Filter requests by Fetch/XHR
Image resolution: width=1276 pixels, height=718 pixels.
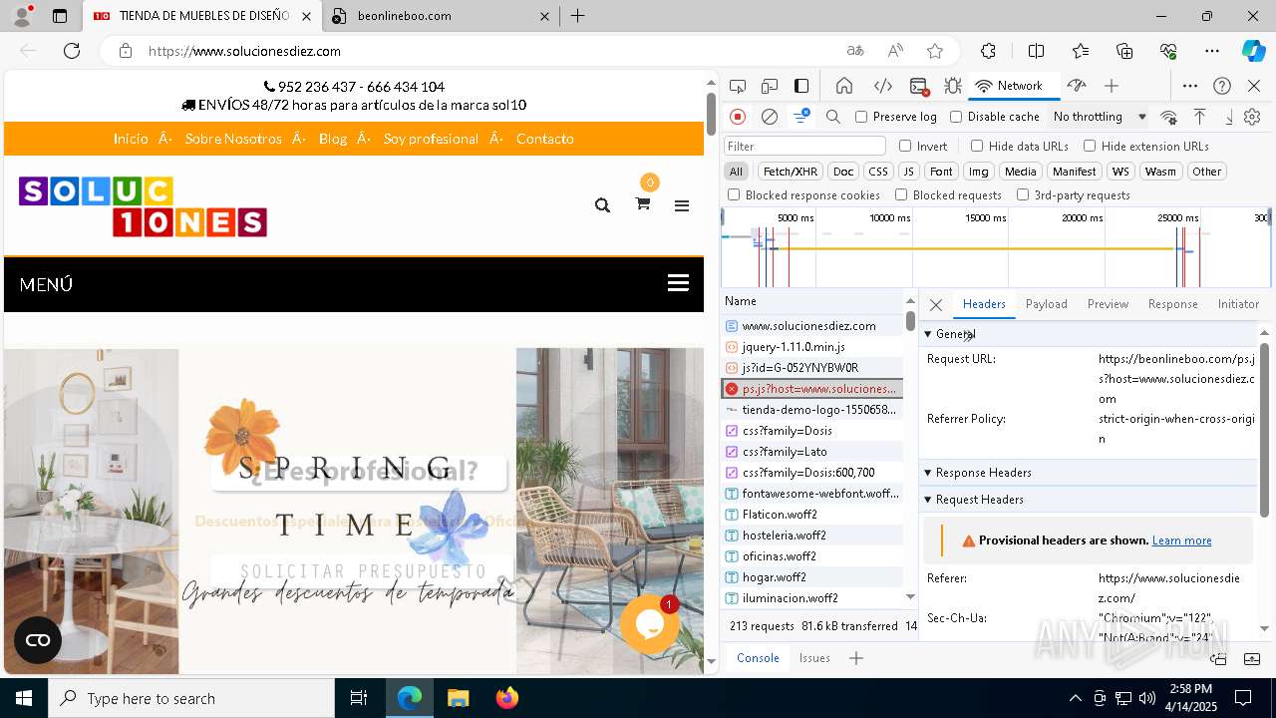(x=791, y=172)
